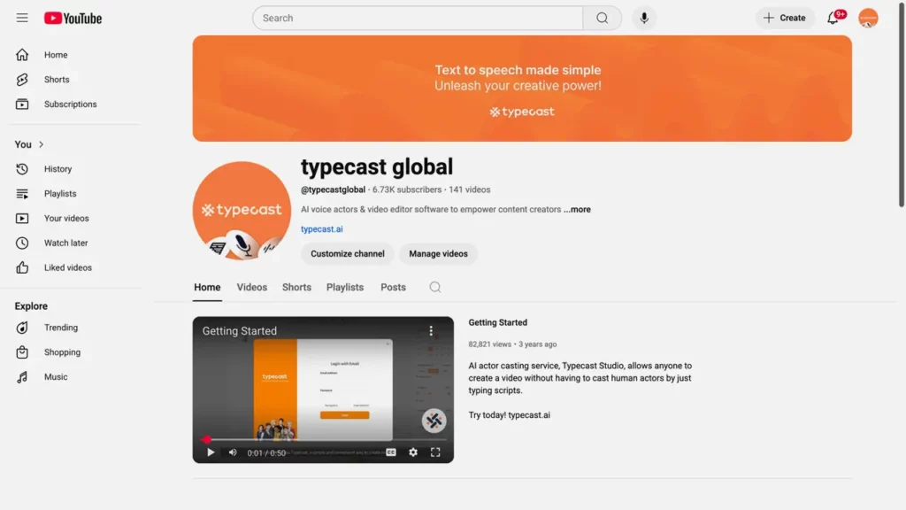The image size is (906, 510).
Task: Click the @typecastglobal handle
Action: pyautogui.click(x=333, y=189)
